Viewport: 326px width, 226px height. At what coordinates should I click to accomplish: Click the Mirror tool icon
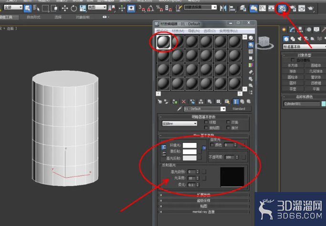point(223,9)
